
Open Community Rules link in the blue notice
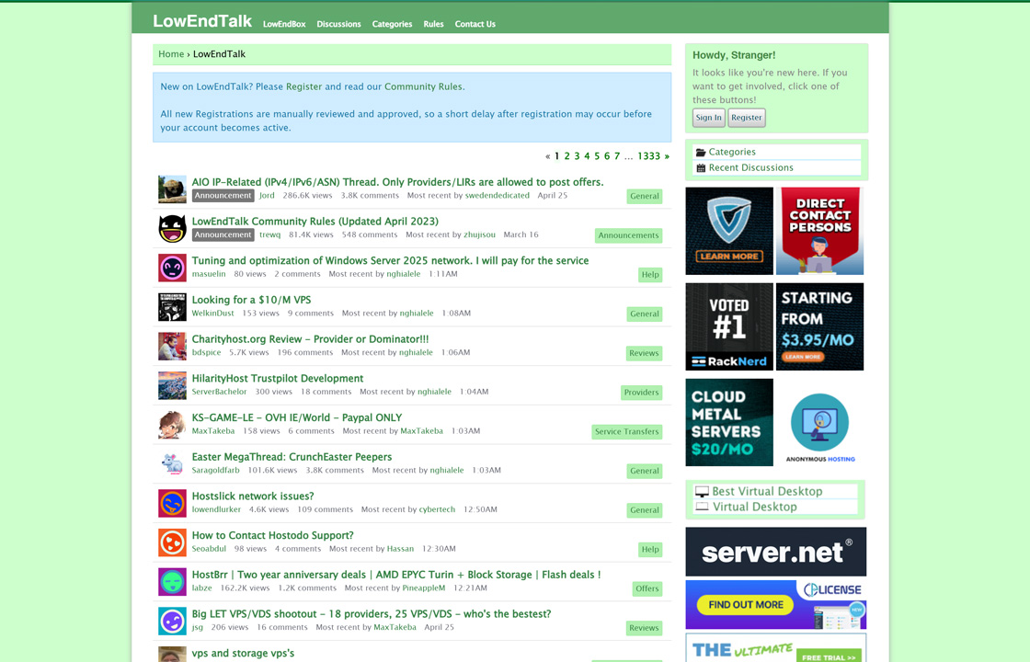click(423, 86)
